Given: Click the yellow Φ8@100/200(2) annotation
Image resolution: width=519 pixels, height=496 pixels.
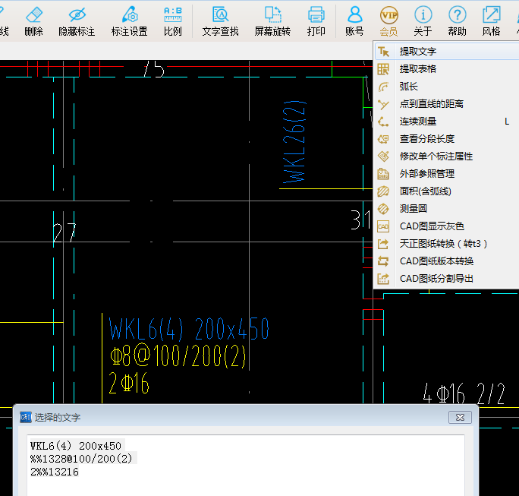Looking at the screenshot, I should point(178,355).
